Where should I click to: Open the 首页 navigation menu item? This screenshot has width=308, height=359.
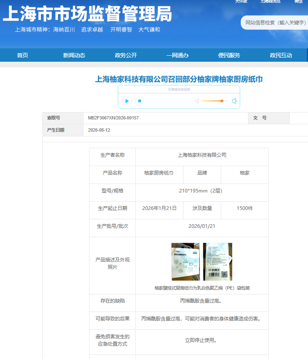[x=22, y=55]
